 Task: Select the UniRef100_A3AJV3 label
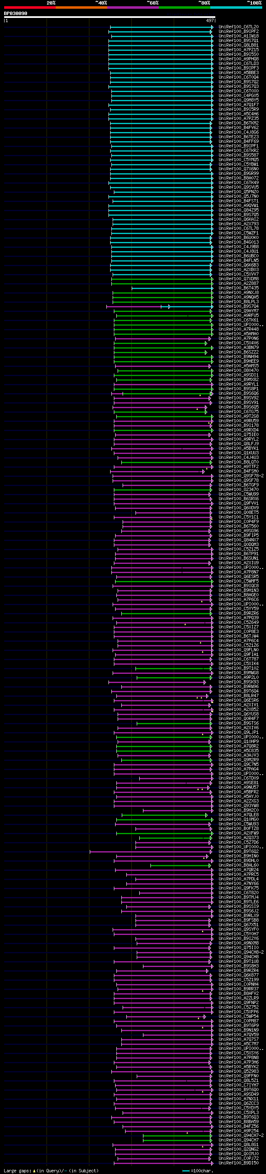239,755
